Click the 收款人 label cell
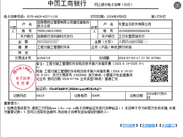Image resolution: width=184 pixels, height=137 pixels. click(x=94, y=30)
